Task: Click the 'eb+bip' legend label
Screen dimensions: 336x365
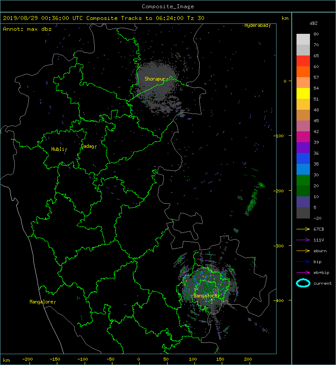Action: [x=321, y=273]
